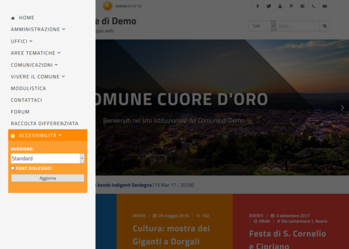The height and width of the screenshot is (249, 349).
Task: Go to next slide with right arrow
Action: (x=342, y=108)
